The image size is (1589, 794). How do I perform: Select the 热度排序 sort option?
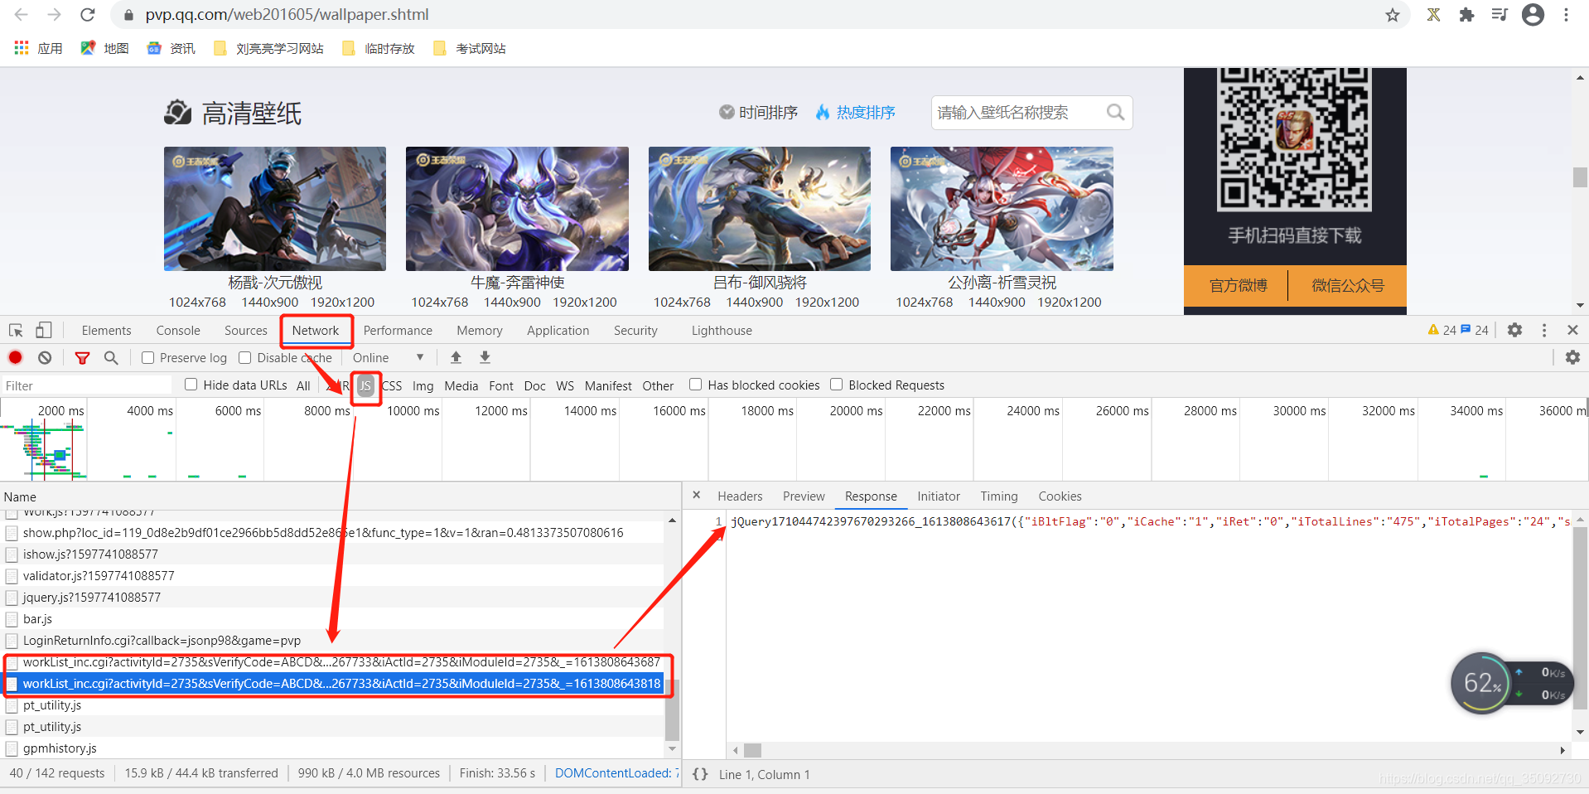point(855,112)
